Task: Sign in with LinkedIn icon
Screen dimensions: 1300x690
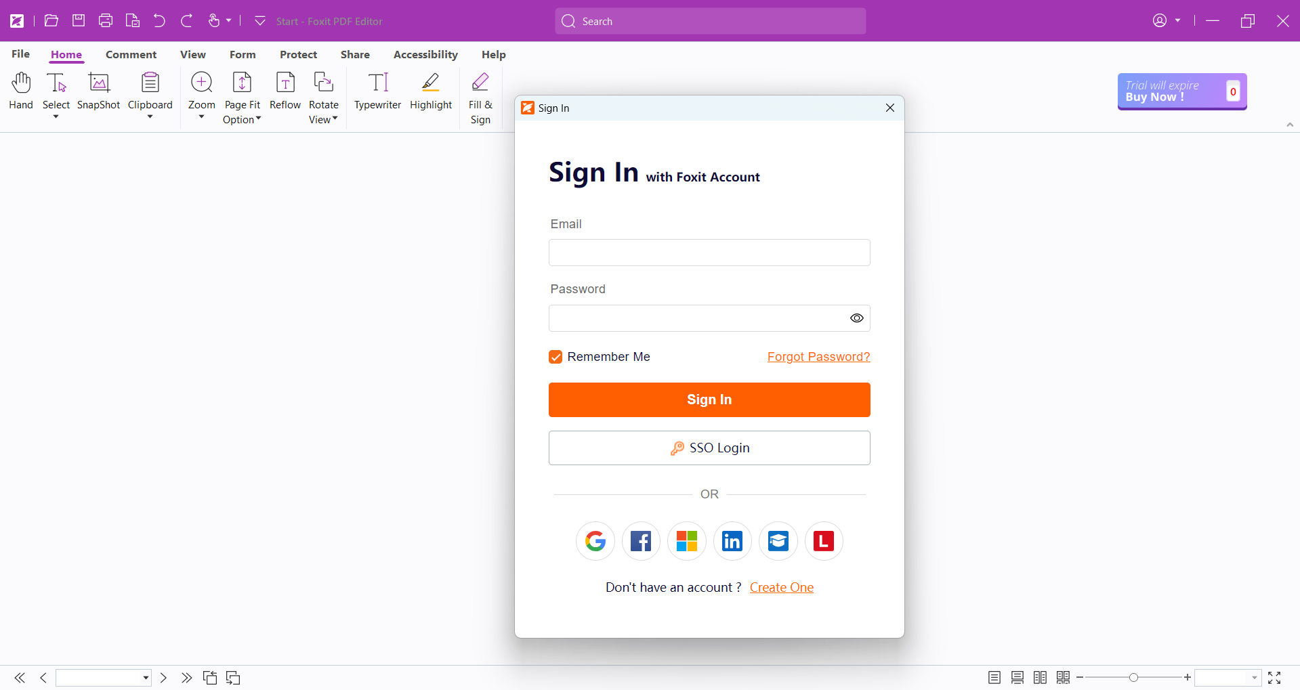Action: 732,541
